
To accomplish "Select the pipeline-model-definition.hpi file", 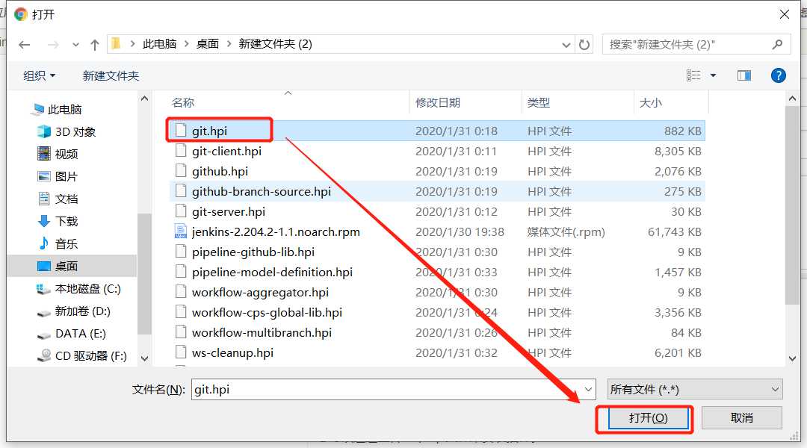I will click(x=272, y=272).
